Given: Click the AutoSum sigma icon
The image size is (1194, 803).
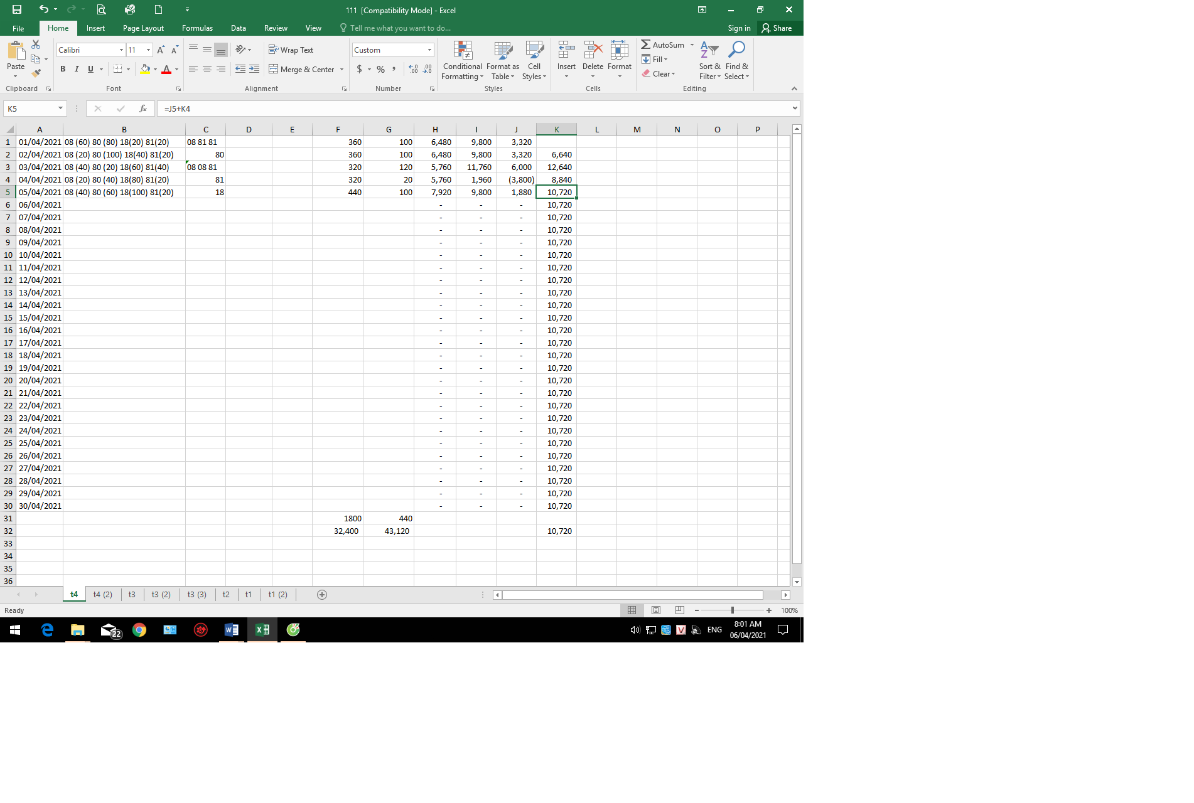Looking at the screenshot, I should pyautogui.click(x=646, y=45).
